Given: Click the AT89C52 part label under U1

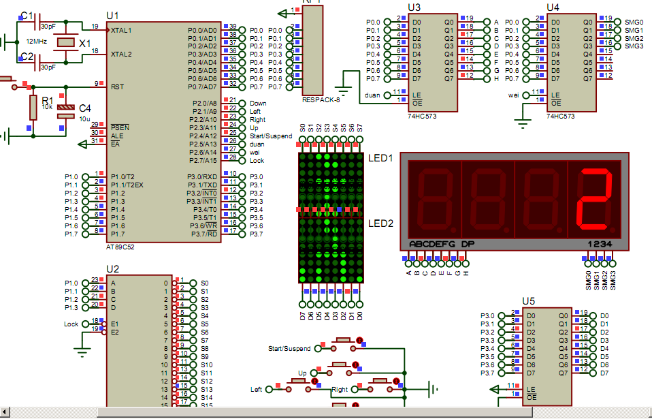Looking at the screenshot, I should (x=120, y=247).
